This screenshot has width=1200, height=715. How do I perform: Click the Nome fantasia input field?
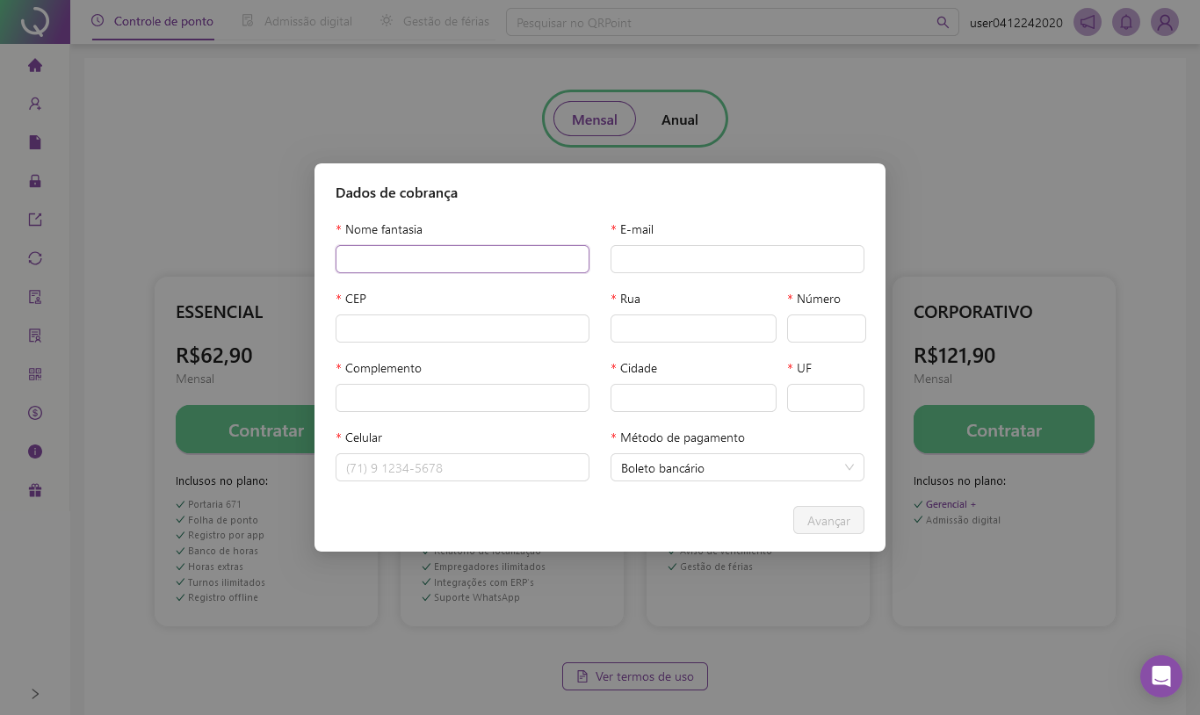pos(462,259)
